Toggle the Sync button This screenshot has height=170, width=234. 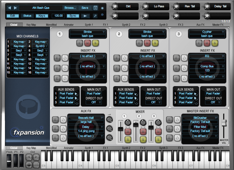pyautogui.click(x=73, y=16)
